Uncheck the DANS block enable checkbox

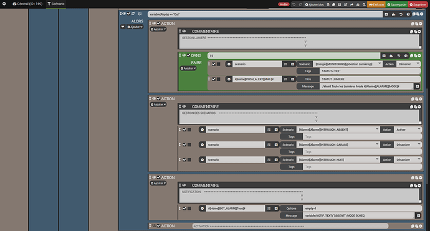click(188, 55)
